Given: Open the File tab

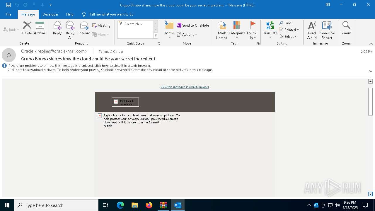Looking at the screenshot, I should [x=8, y=14].
